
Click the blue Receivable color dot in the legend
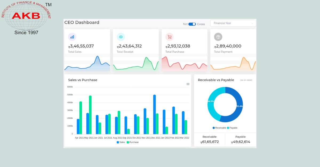213,128
